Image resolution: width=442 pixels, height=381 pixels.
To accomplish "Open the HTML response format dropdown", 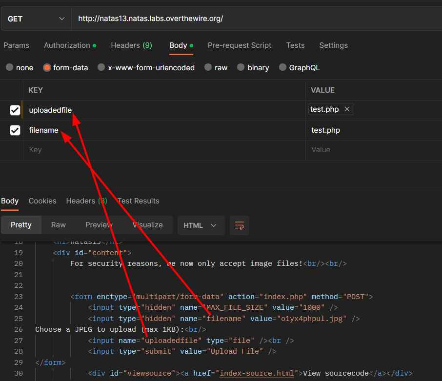I will click(x=201, y=225).
